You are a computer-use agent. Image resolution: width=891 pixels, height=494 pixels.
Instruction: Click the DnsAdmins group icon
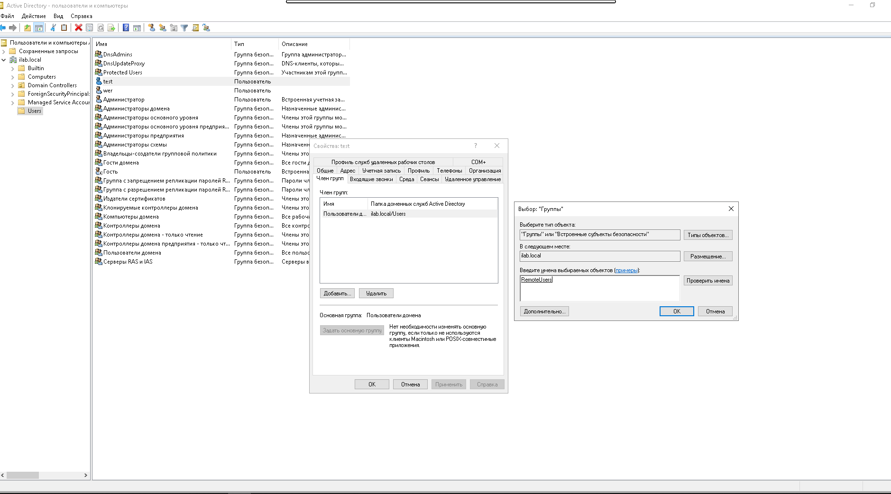(99, 55)
